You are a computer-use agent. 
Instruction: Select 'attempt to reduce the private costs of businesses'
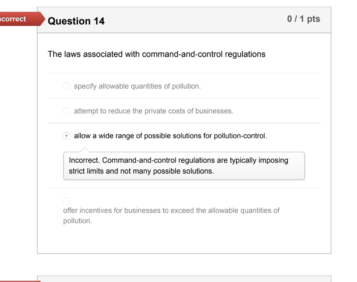point(66,111)
